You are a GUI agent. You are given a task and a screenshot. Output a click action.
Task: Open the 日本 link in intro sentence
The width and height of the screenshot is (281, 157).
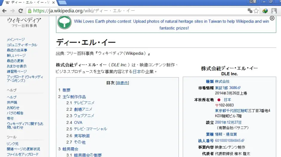pyautogui.click(x=137, y=72)
